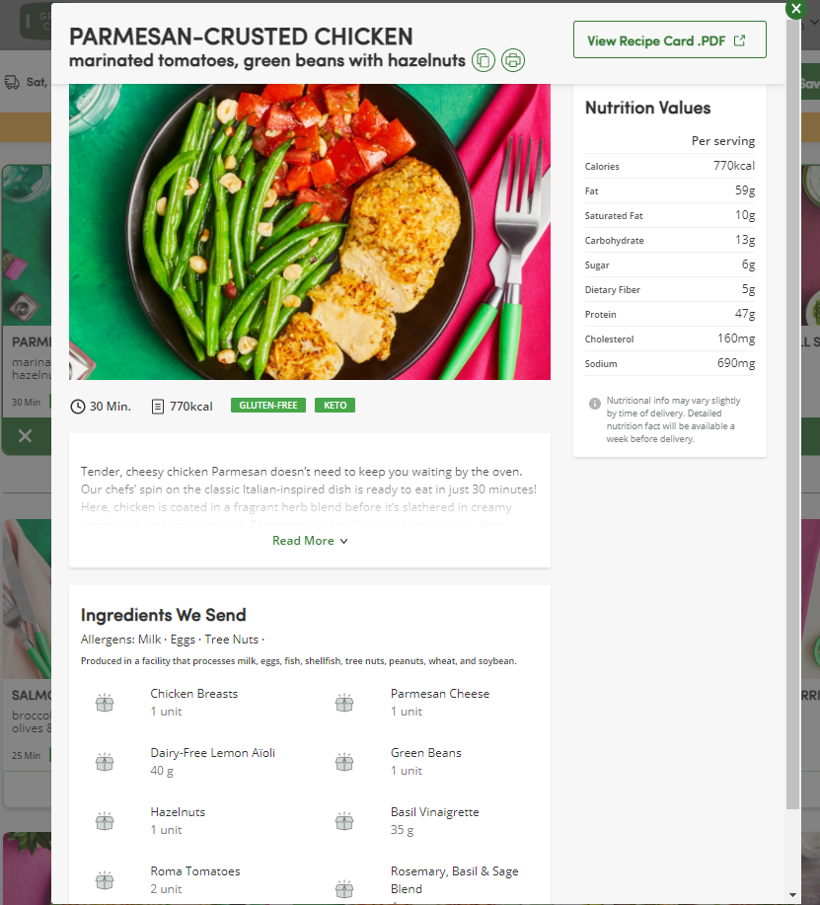Click the modal scrollbar down arrow
Image resolution: width=820 pixels, height=905 pixels.
point(793,895)
